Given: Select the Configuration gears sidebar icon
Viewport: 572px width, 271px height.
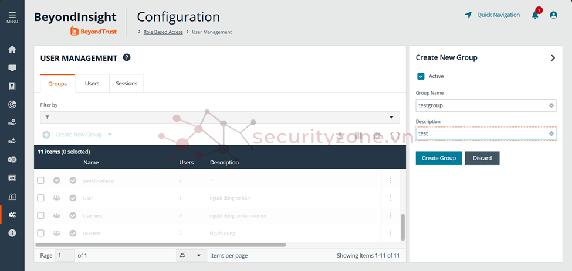Looking at the screenshot, I should [x=12, y=215].
